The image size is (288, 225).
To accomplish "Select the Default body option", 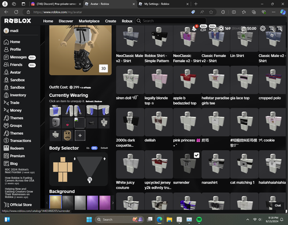I will point(104,148).
